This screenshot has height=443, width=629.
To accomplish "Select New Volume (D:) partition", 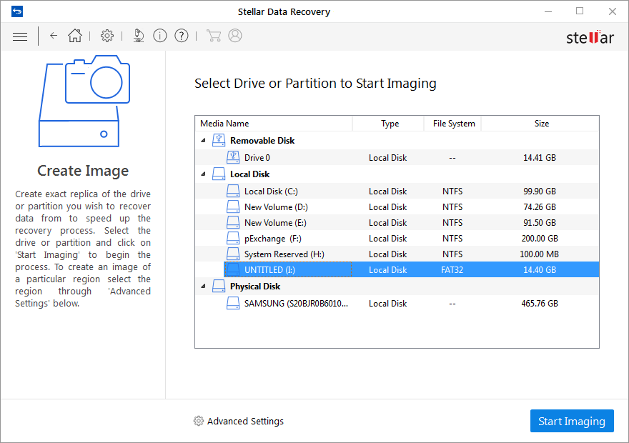I will pyautogui.click(x=397, y=207).
